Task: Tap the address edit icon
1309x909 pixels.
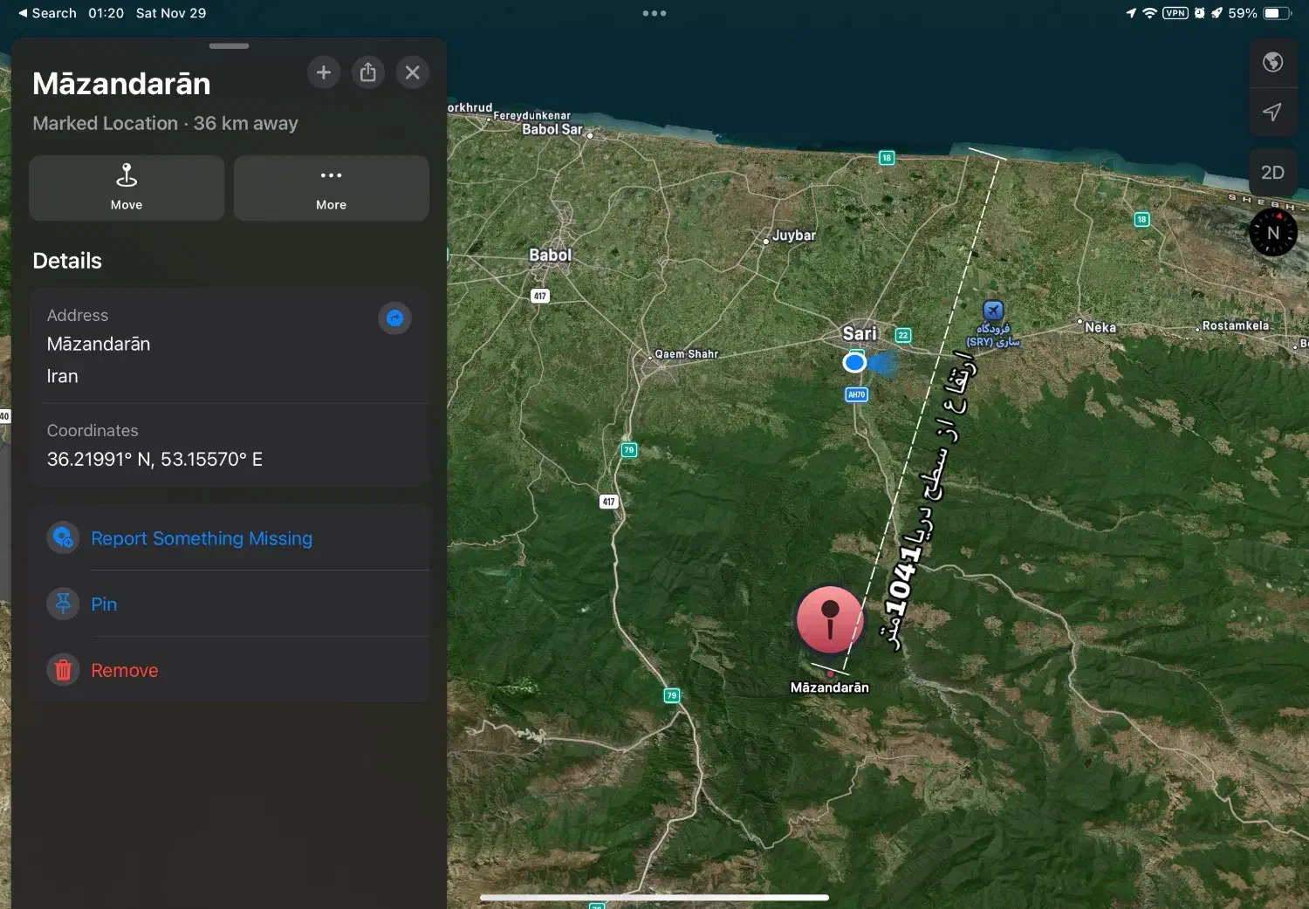Action: point(394,318)
